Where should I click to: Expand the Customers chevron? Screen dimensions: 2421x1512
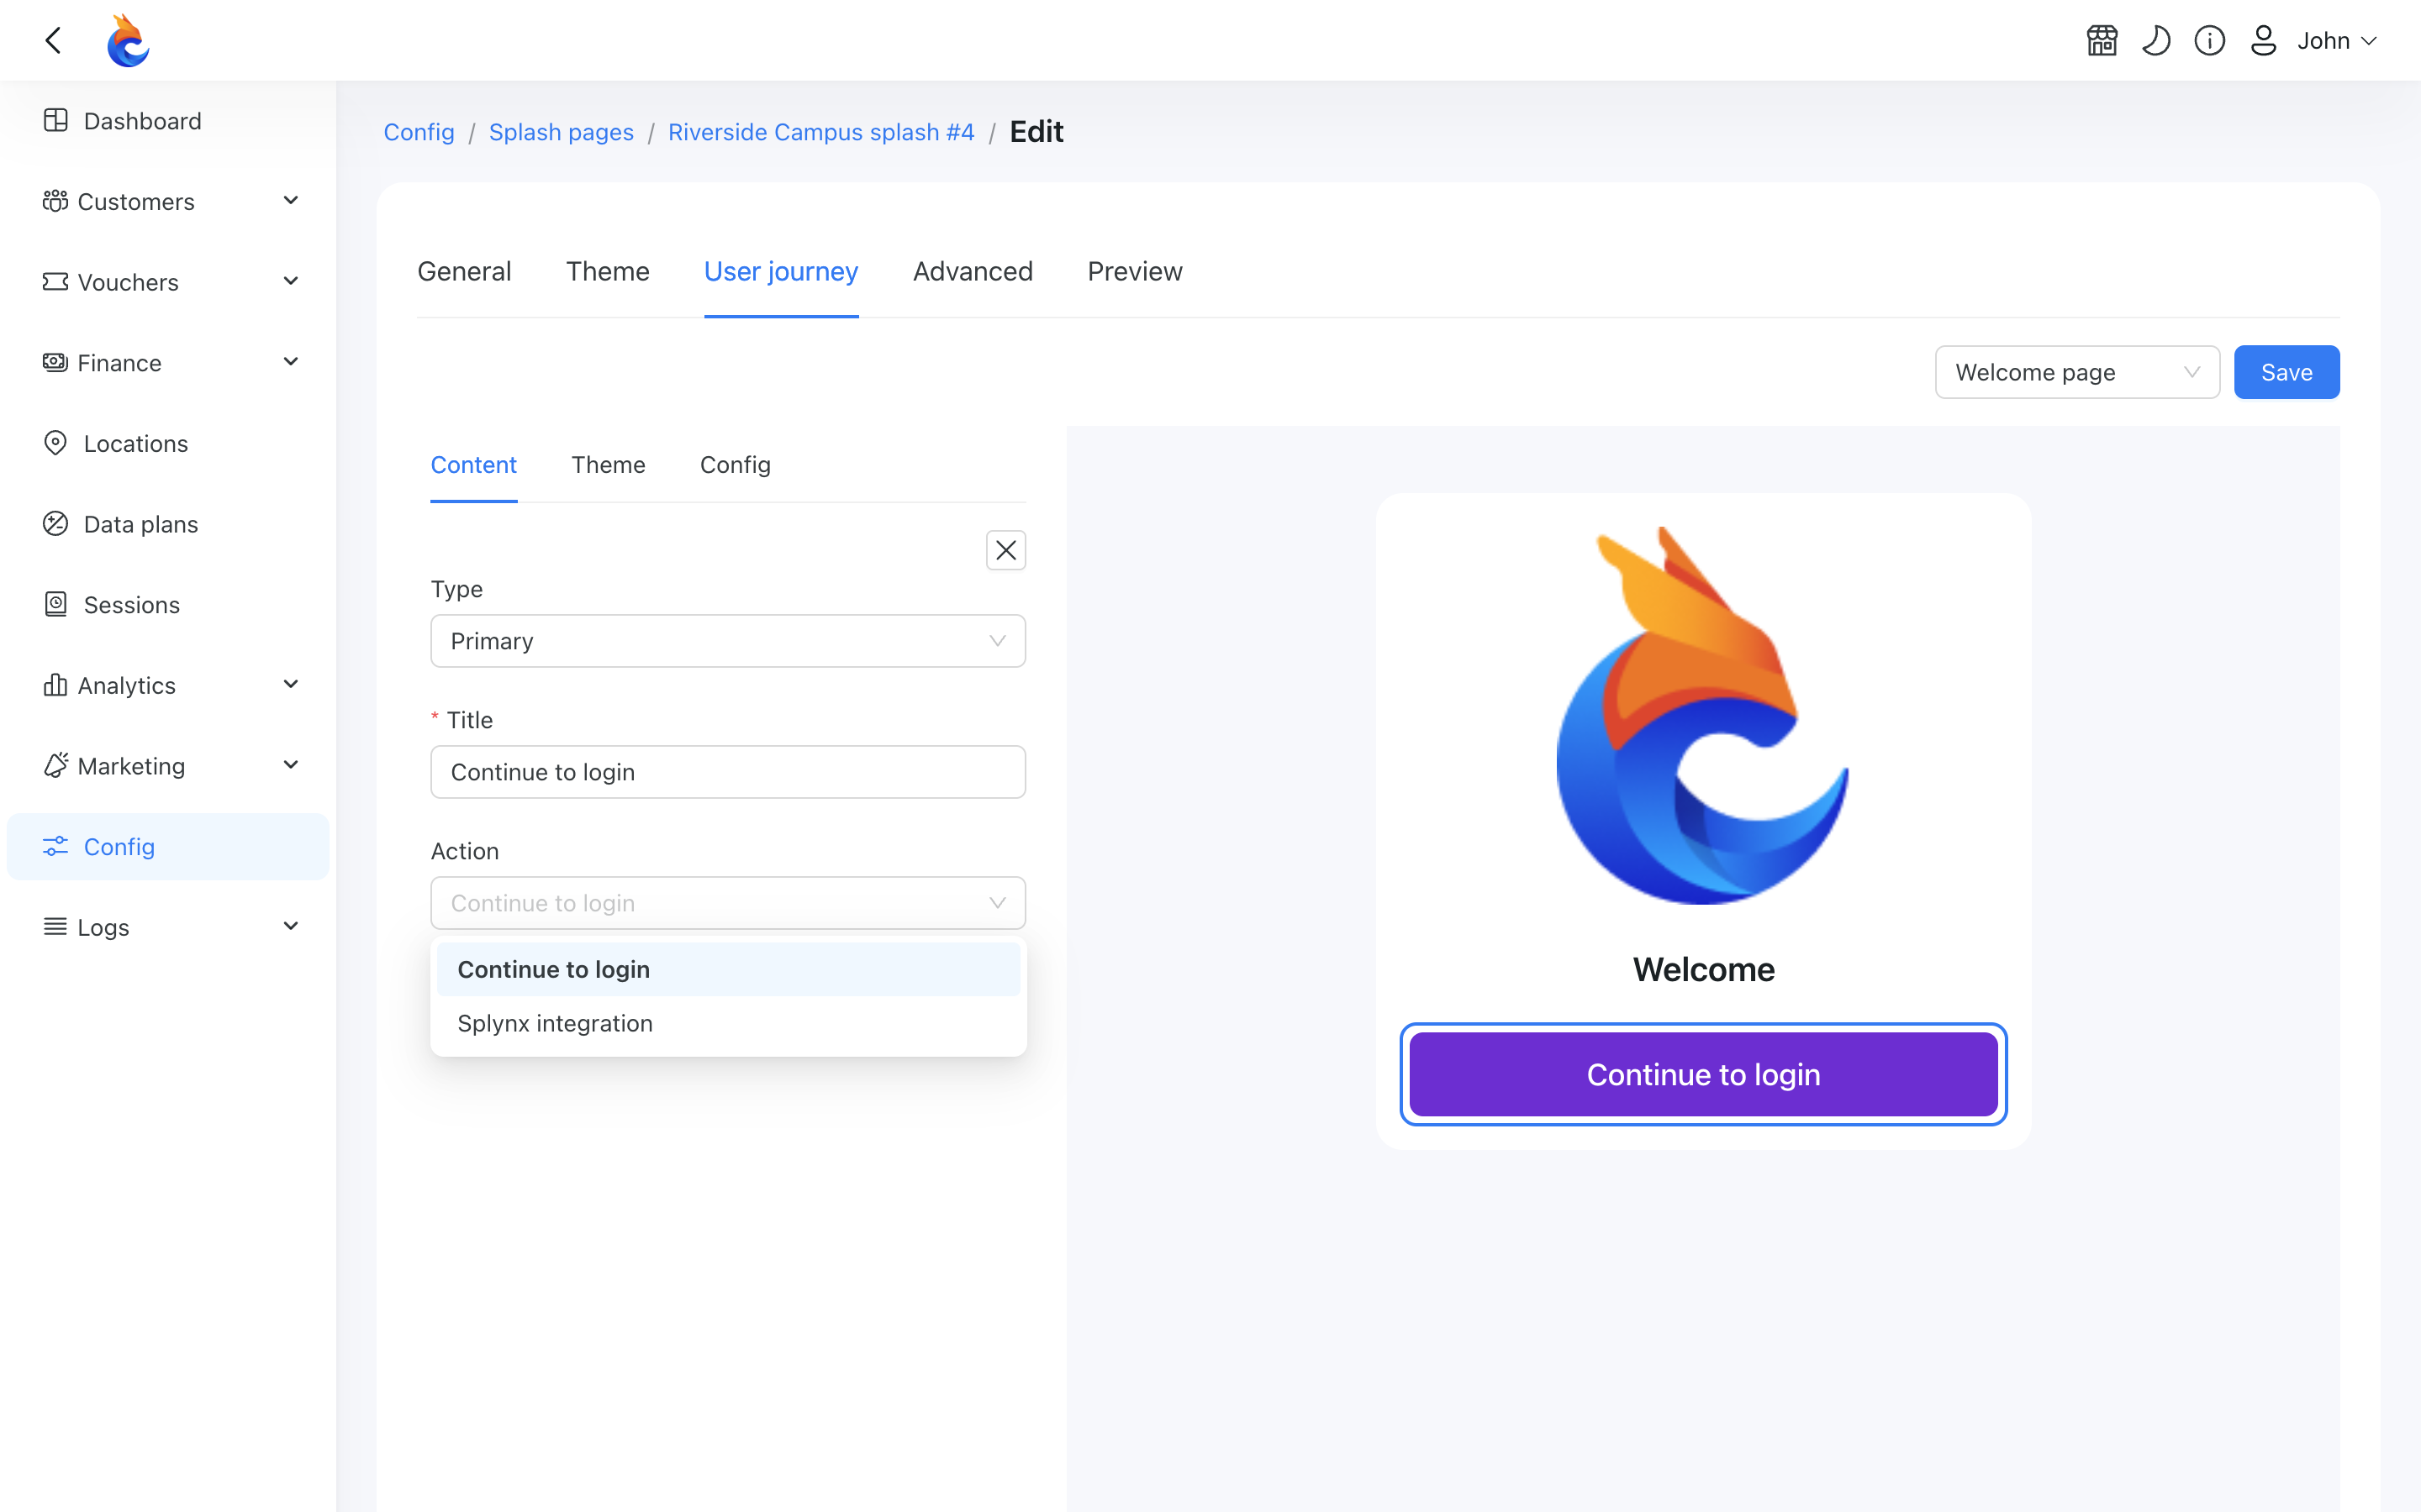point(291,201)
